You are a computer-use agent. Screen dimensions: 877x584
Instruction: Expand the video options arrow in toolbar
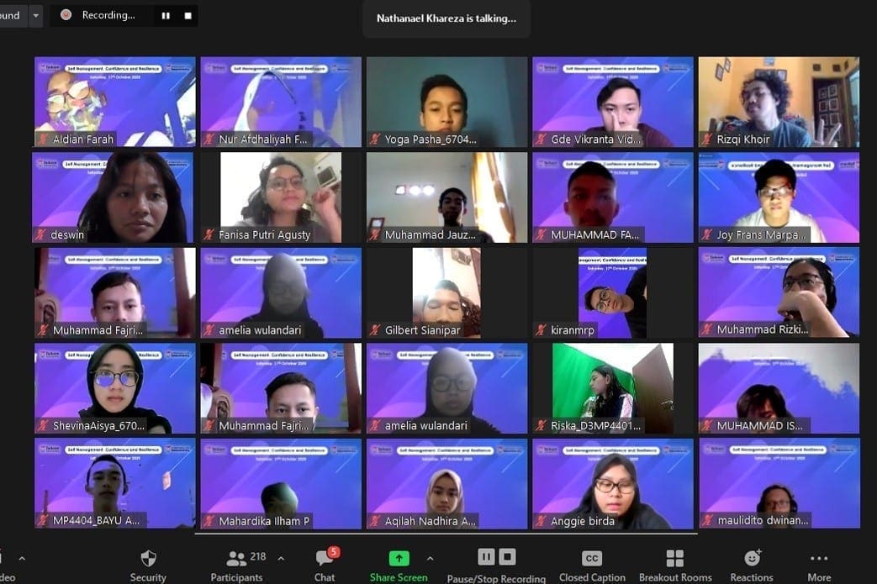tap(22, 558)
